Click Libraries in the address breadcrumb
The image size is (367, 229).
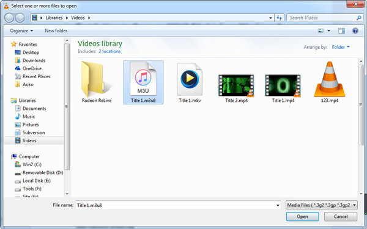pos(54,18)
